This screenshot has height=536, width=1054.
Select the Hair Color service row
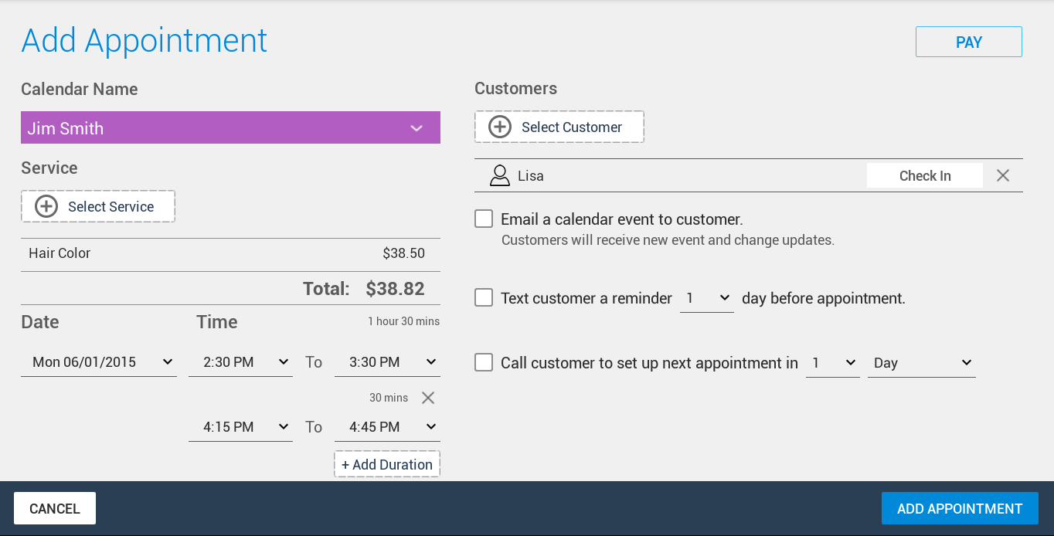230,254
